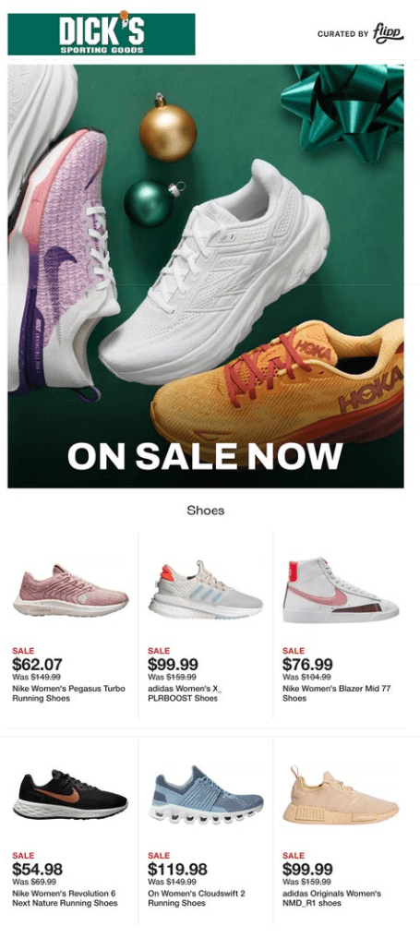Open adidas Originals Women's NMD_R1 shoes link
This screenshot has width=420, height=950.
point(331,898)
